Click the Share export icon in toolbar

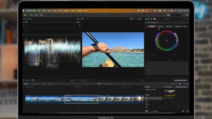point(187,15)
